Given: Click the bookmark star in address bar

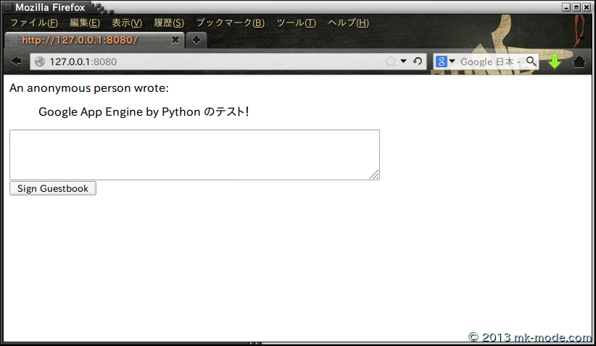Looking at the screenshot, I should pyautogui.click(x=391, y=62).
